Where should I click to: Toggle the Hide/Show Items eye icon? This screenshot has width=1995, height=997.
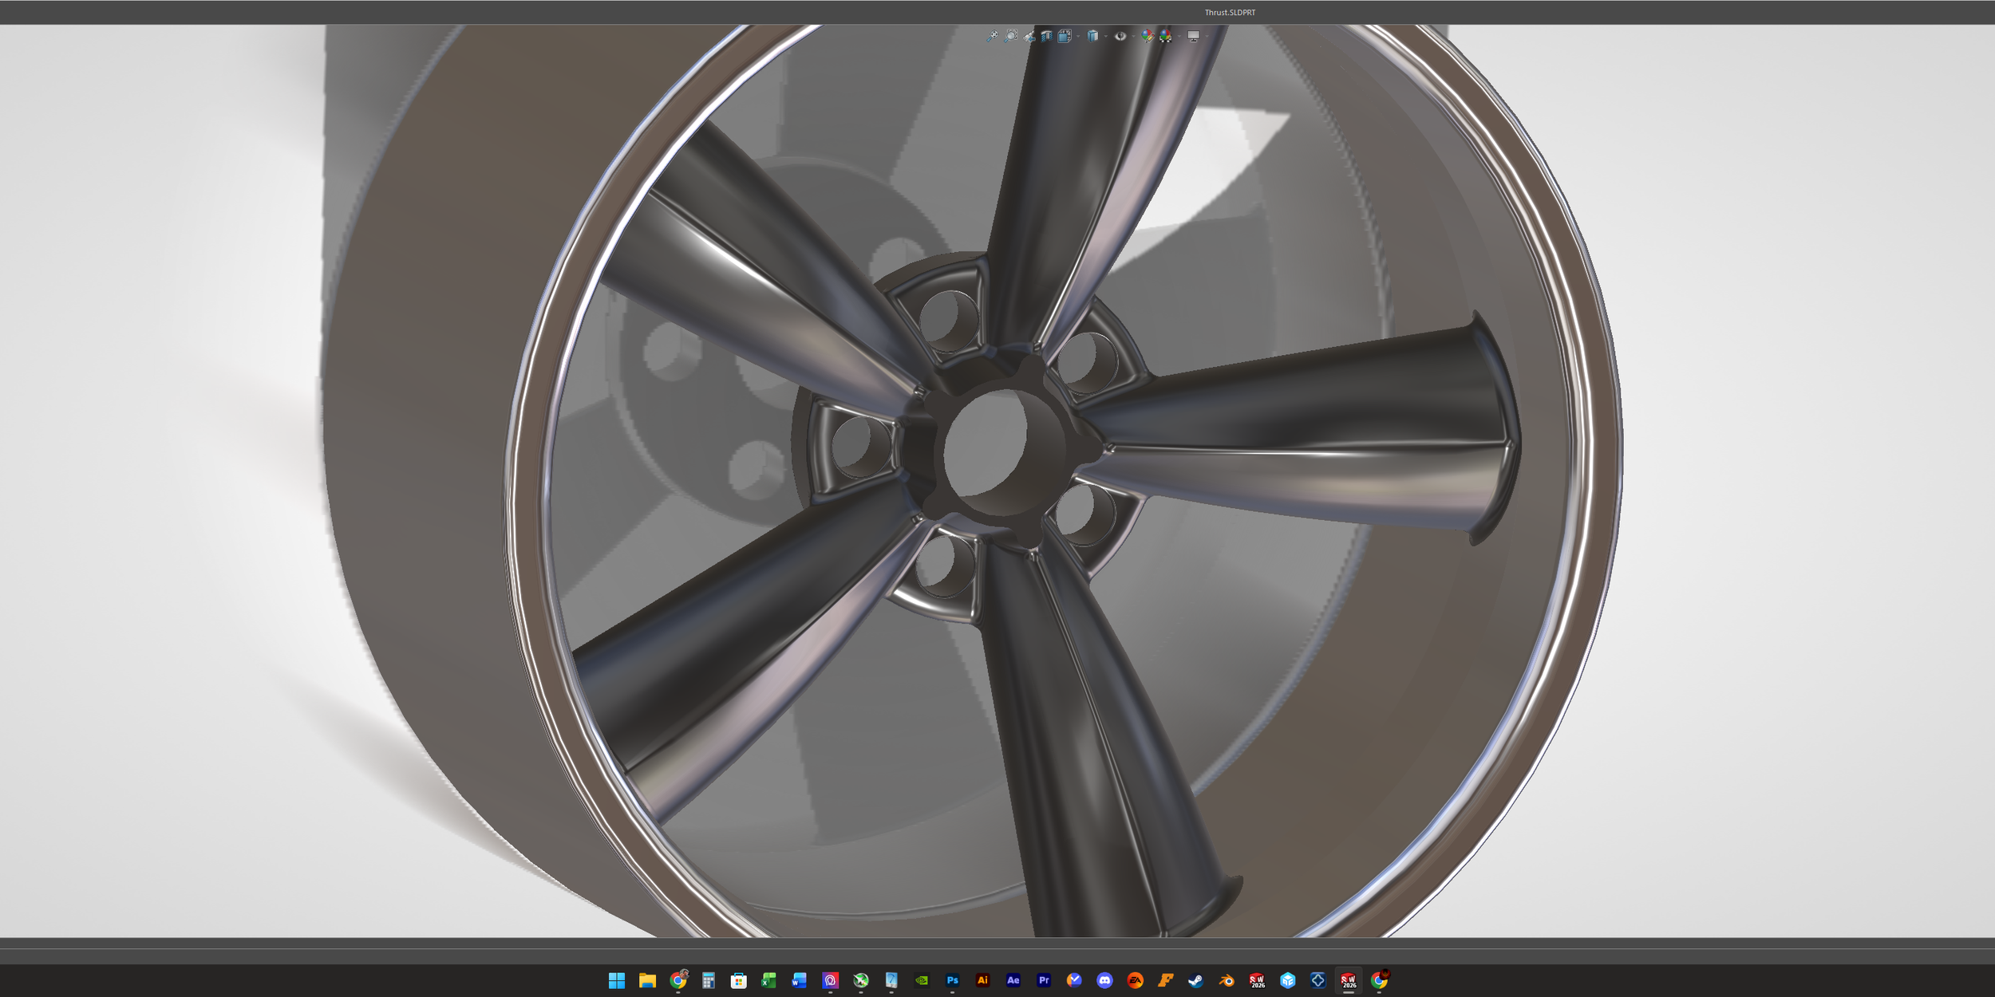click(1120, 36)
